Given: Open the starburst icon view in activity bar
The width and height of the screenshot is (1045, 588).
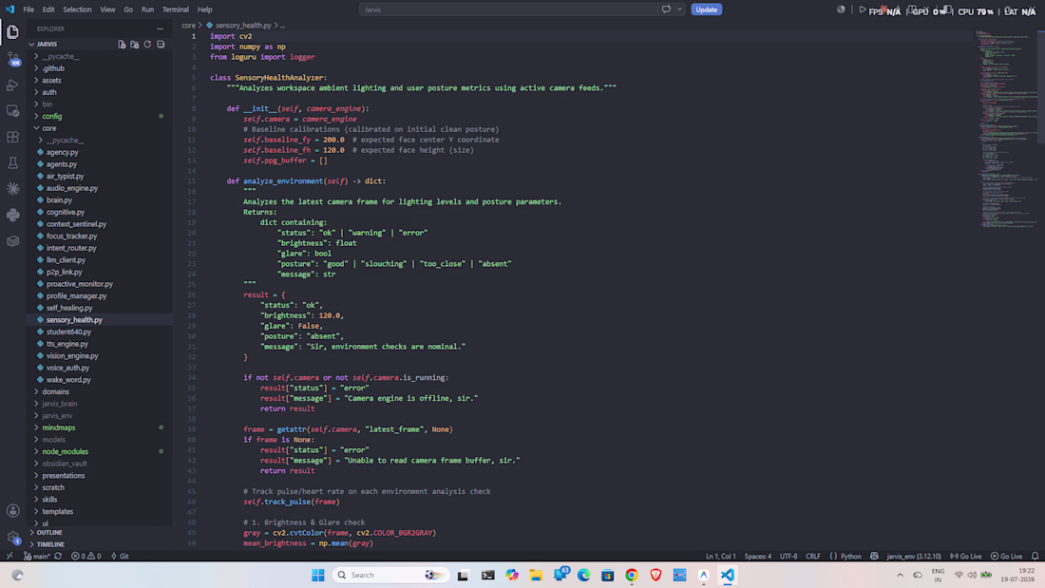Looking at the screenshot, I should [x=12, y=189].
